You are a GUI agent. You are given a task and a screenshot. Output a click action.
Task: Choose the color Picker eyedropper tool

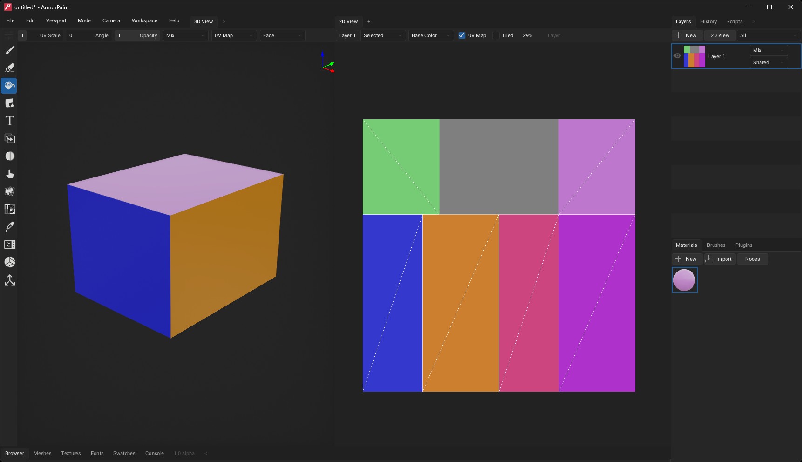9,227
